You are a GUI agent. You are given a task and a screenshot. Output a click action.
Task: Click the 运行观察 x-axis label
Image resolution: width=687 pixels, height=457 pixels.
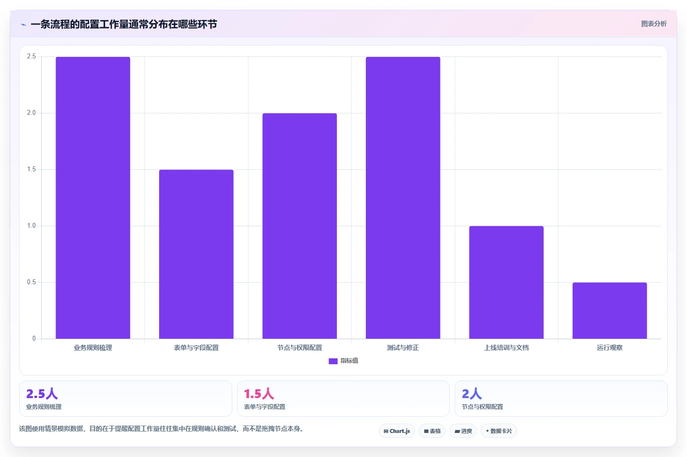(610, 348)
